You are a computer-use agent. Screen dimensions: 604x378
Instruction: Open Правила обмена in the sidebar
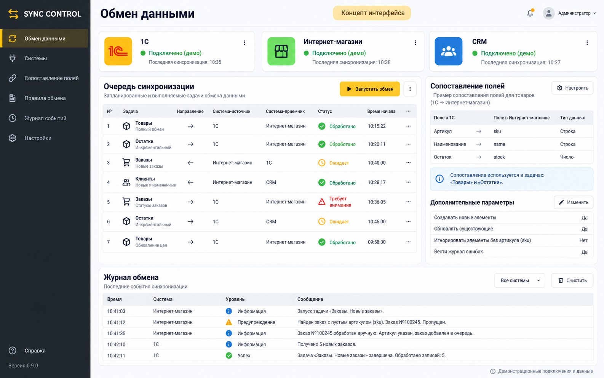[45, 98]
